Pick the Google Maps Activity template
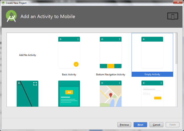184x131 pixels. [111, 94]
